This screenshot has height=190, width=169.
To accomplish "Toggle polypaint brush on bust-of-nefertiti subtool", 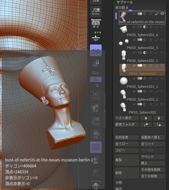I will [x=156, y=14].
